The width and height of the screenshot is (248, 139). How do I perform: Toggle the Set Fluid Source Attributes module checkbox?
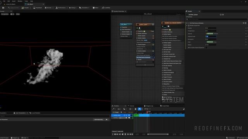pos(153,58)
